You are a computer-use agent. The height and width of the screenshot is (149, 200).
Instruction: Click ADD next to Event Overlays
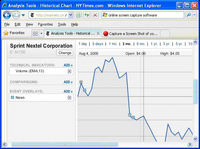tap(68, 91)
